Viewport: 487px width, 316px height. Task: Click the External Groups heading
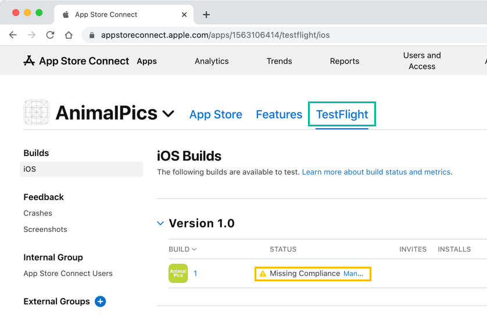56,302
